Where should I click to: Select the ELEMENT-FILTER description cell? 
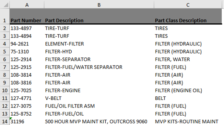99,44
